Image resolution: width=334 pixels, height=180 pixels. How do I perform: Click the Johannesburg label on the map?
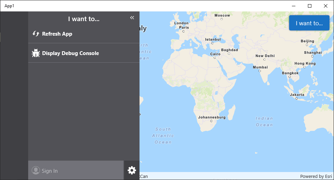point(212,117)
